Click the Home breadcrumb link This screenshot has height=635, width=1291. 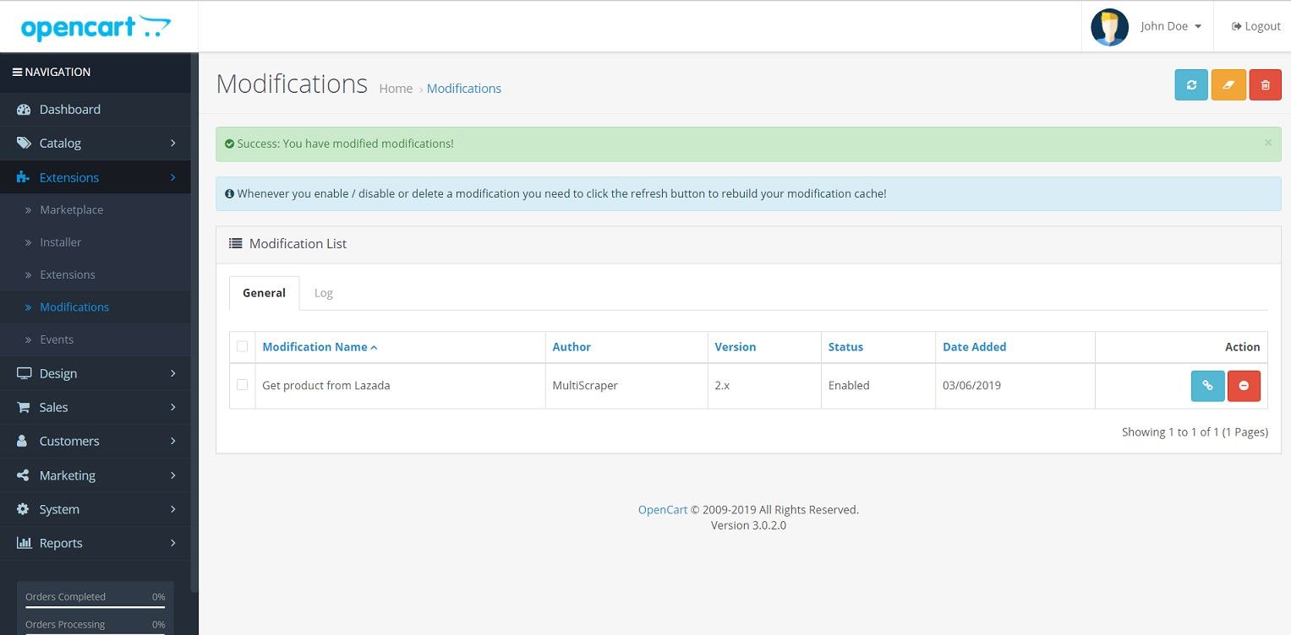(x=395, y=89)
